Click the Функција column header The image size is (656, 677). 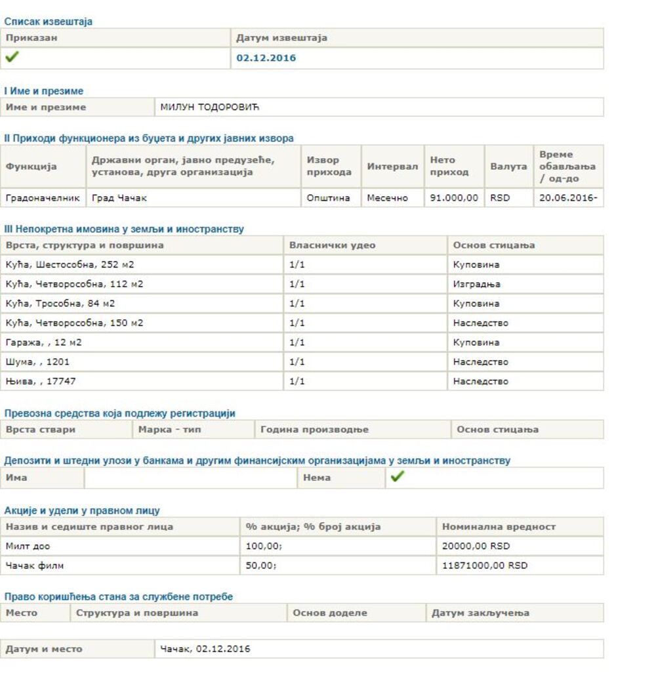pyautogui.click(x=31, y=167)
